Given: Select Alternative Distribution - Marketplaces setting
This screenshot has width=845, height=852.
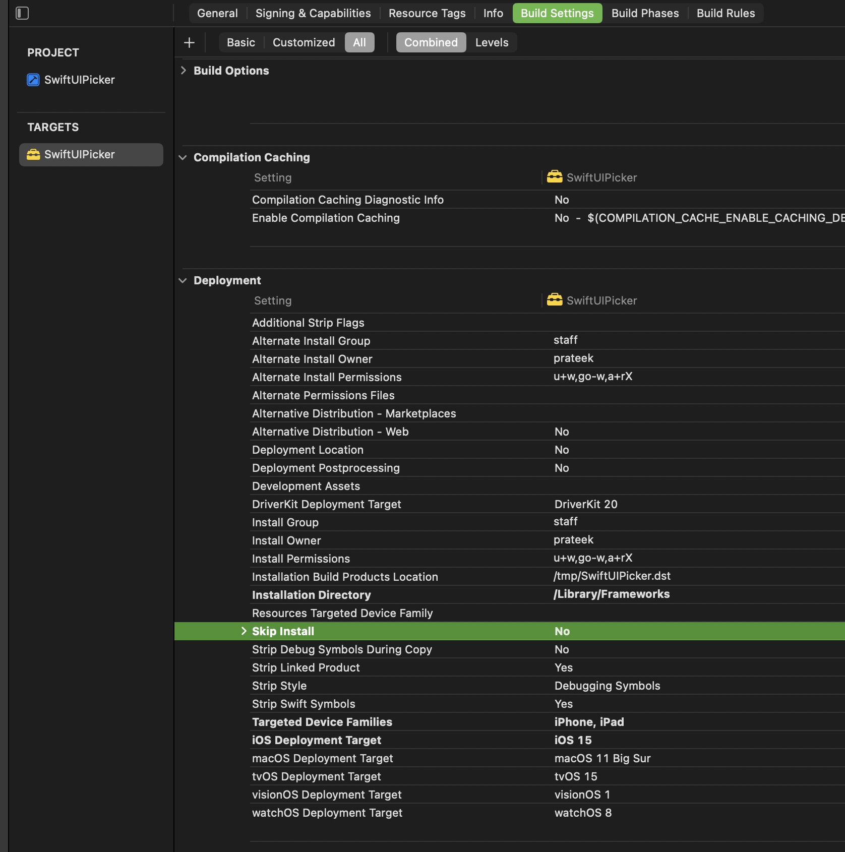Looking at the screenshot, I should [548, 413].
